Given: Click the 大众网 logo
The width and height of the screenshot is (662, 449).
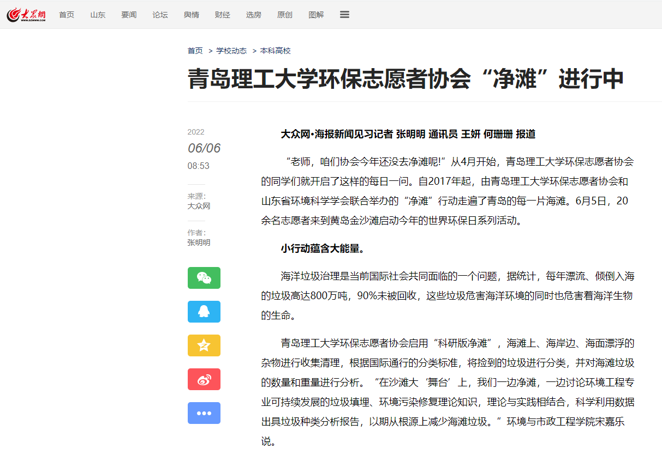Looking at the screenshot, I should [x=26, y=15].
